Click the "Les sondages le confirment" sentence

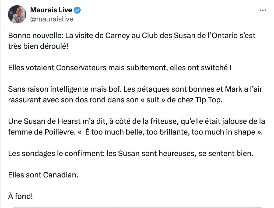pos(131,154)
